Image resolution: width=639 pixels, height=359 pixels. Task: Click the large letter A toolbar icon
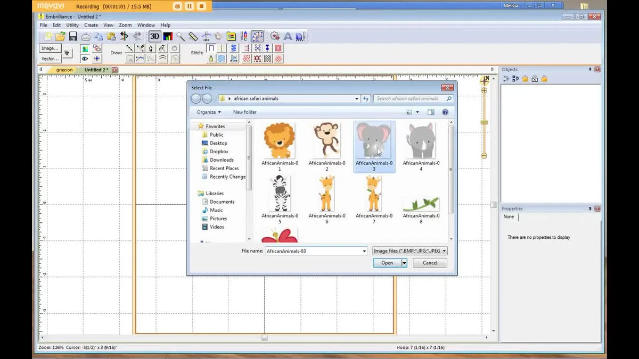click(288, 36)
